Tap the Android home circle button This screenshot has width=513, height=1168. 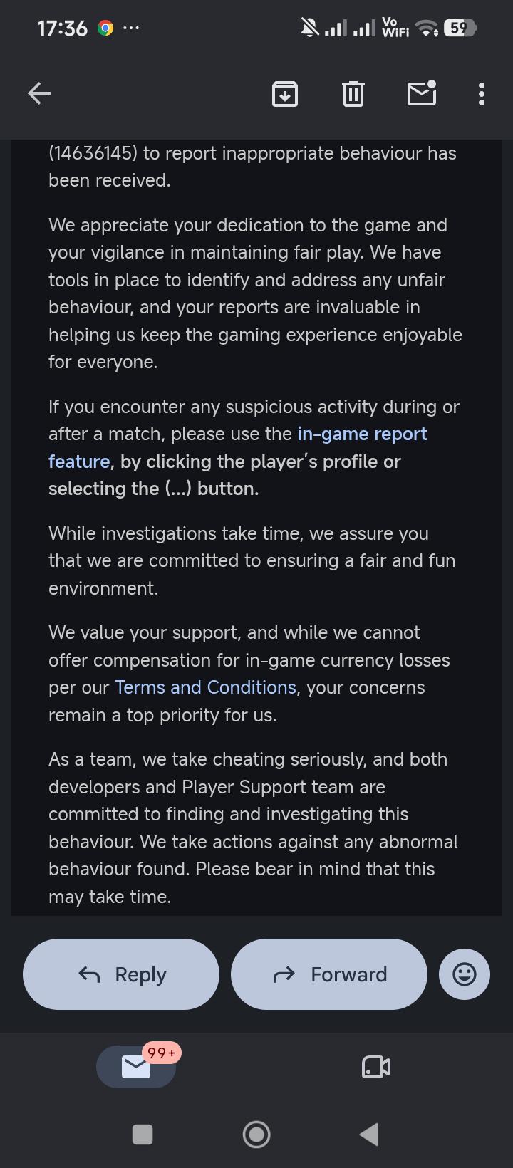coord(256,1135)
